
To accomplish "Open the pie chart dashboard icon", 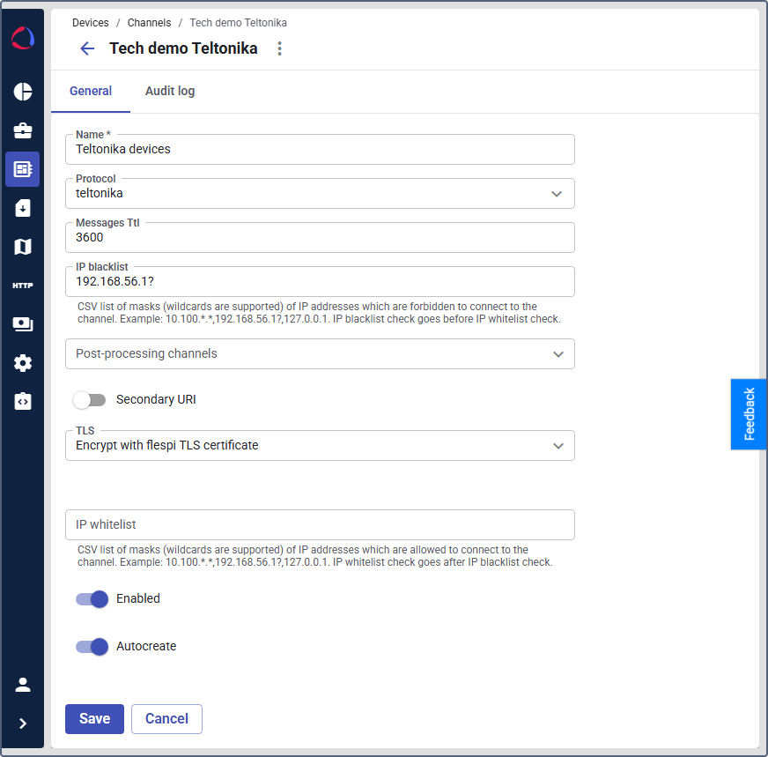I will point(23,92).
